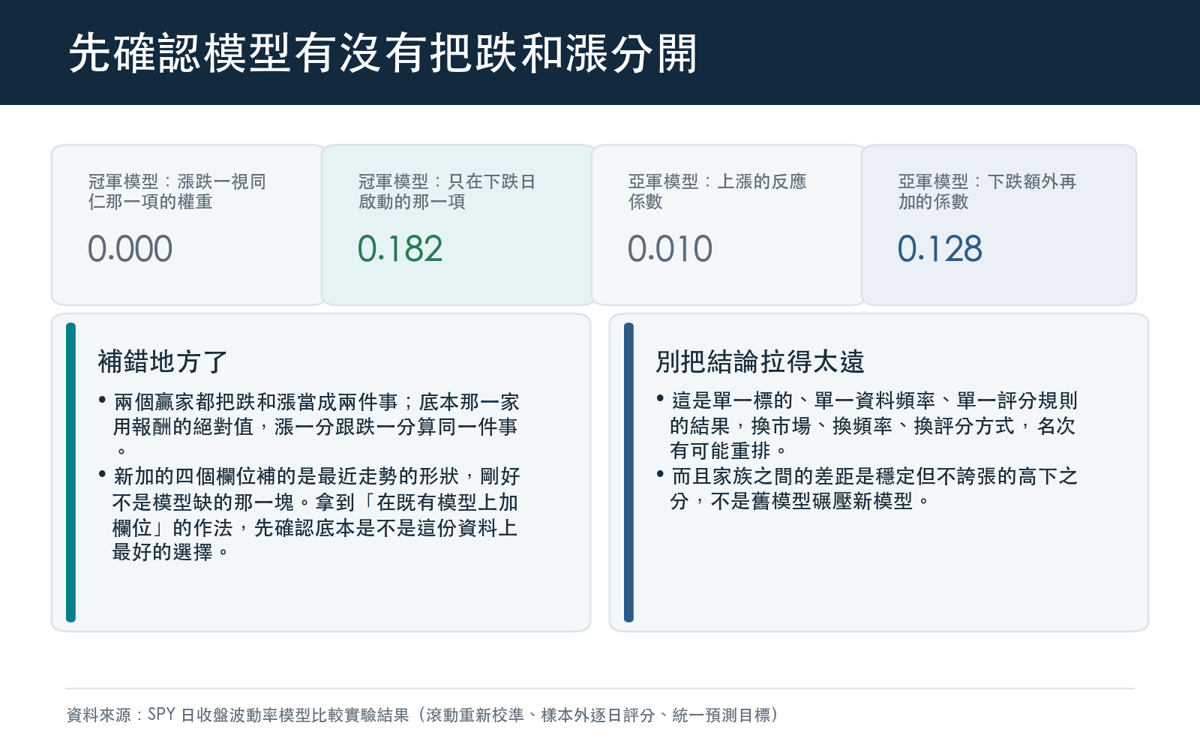
Task: Select the blue value 0.128
Action: tap(940, 249)
